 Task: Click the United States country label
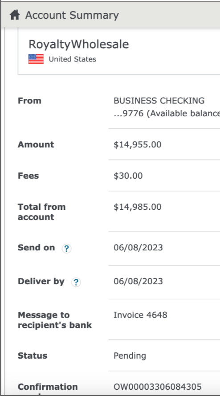[x=73, y=59]
